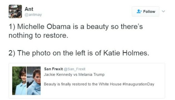Open the San Frexit profile name
This screenshot has width=175, height=100.
pos(54,69)
